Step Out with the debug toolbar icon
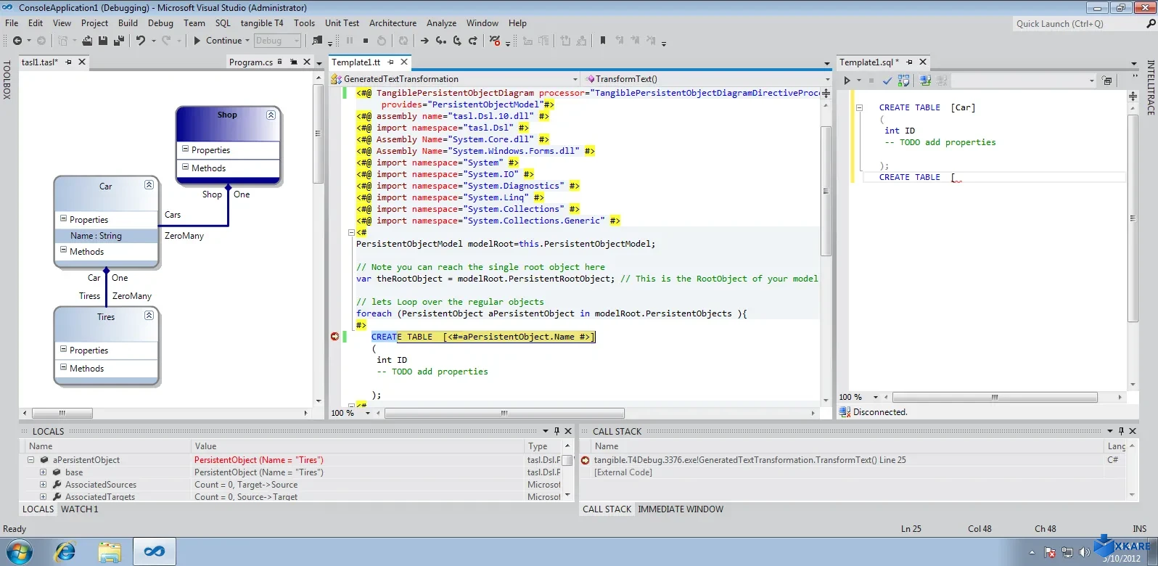 click(473, 41)
